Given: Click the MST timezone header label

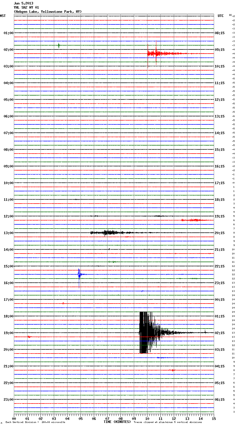Looking at the screenshot, I should (3, 16).
